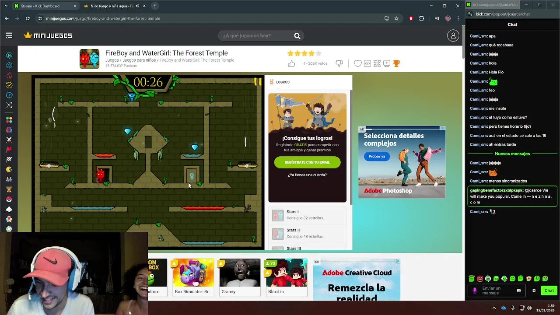Click the crossed swords category sidebar icon
The height and width of the screenshot is (315, 560).
point(9,140)
